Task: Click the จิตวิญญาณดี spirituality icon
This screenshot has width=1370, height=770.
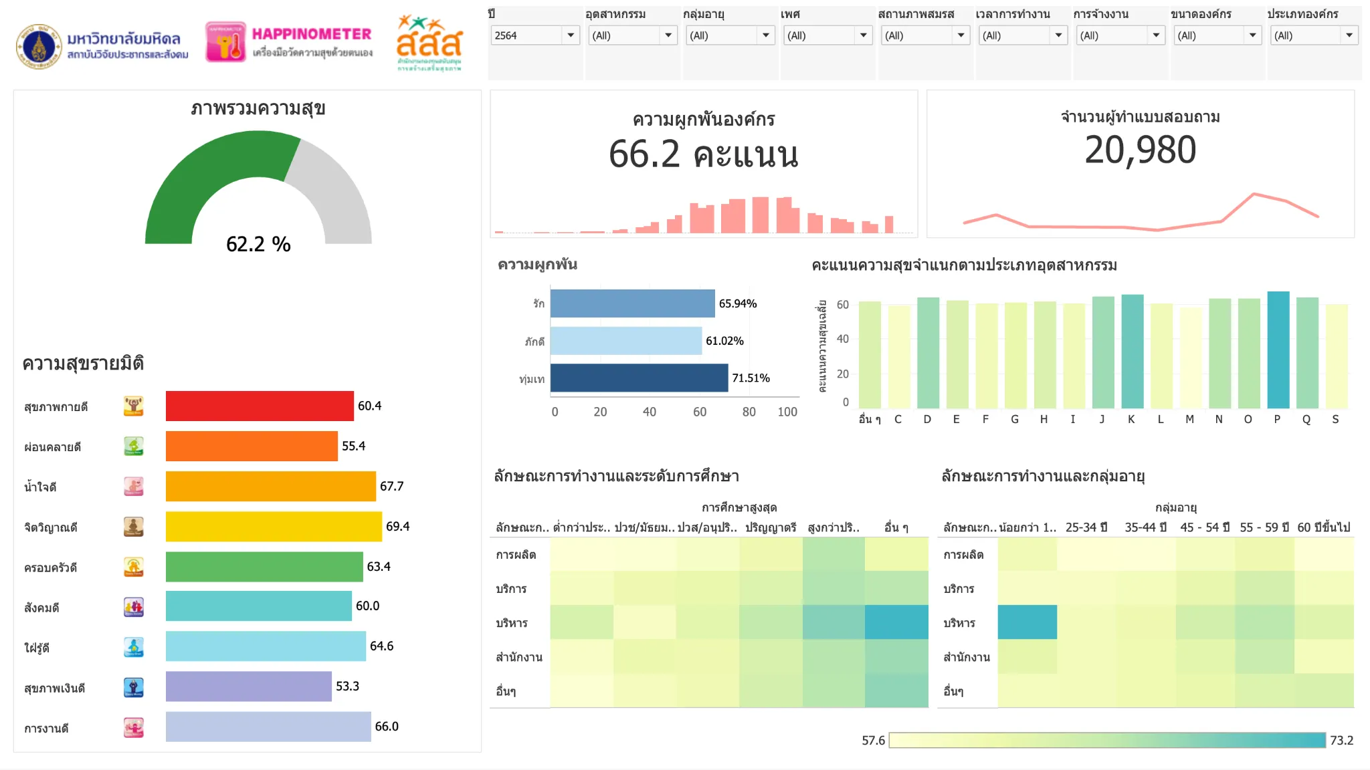Action: (134, 526)
